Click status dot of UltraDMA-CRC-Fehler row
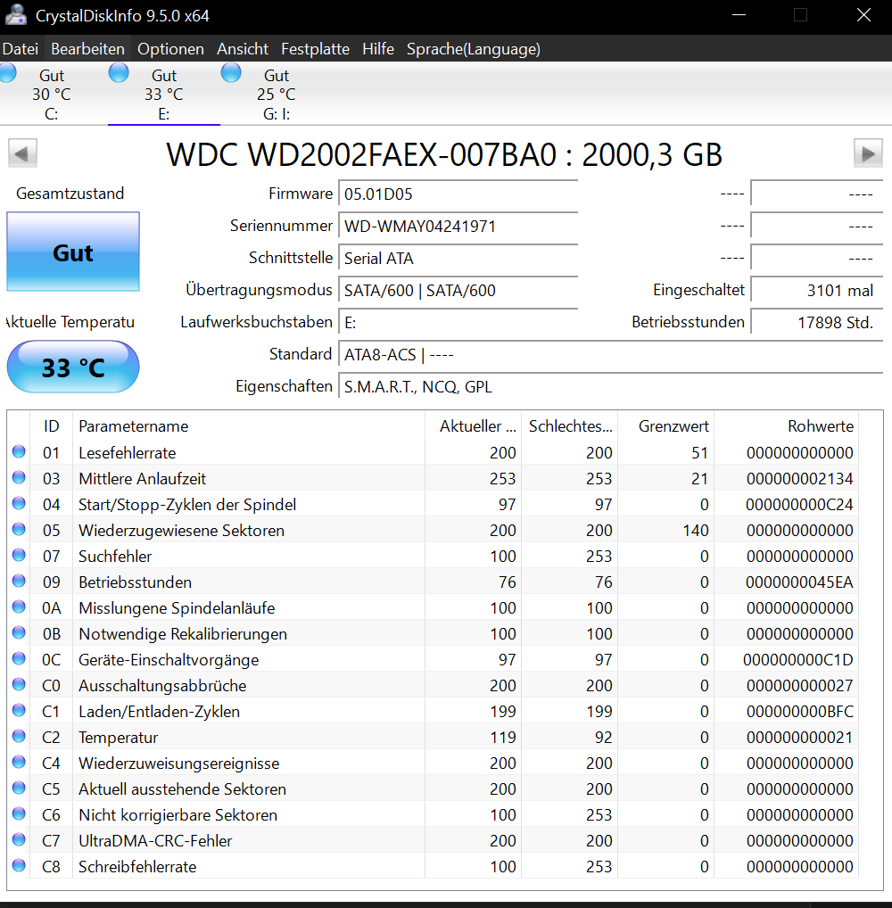Image resolution: width=892 pixels, height=908 pixels. 19,839
